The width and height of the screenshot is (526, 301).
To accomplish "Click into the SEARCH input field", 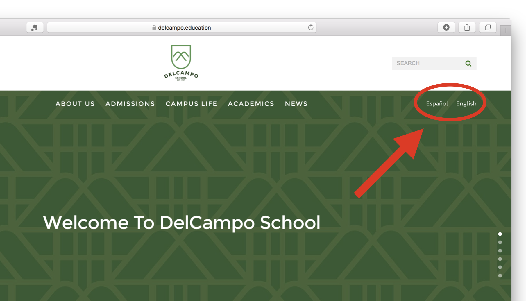I will [427, 63].
